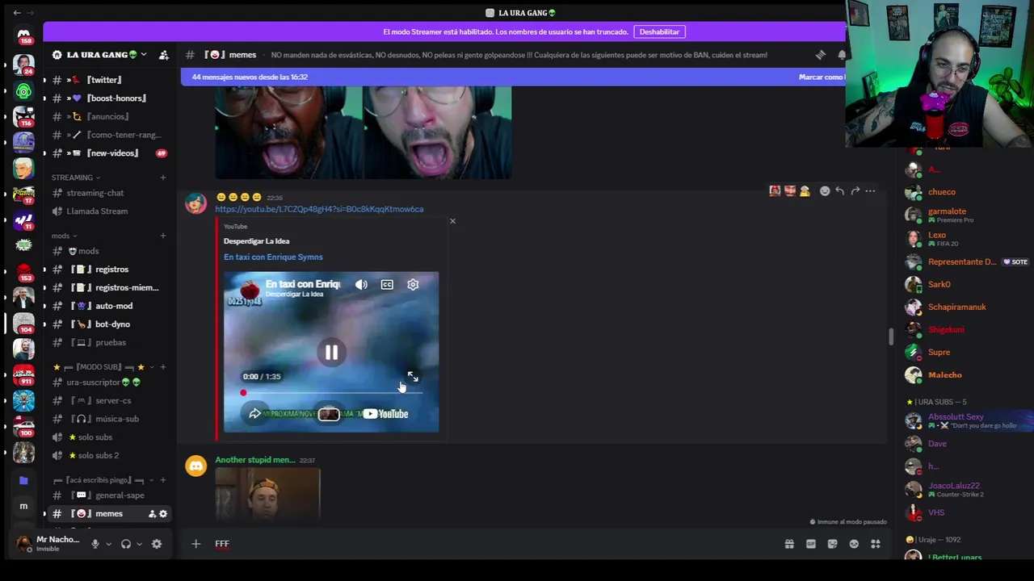Viewport: 1034px width, 581px height.
Task: Open member Malecho in members list
Action: tap(944, 375)
